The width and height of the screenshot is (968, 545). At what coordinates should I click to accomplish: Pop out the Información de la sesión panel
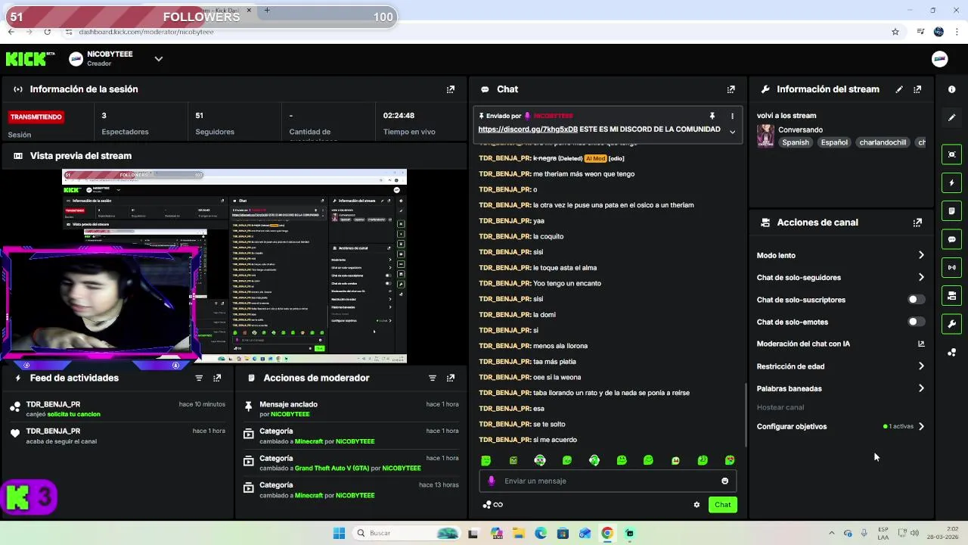451,89
